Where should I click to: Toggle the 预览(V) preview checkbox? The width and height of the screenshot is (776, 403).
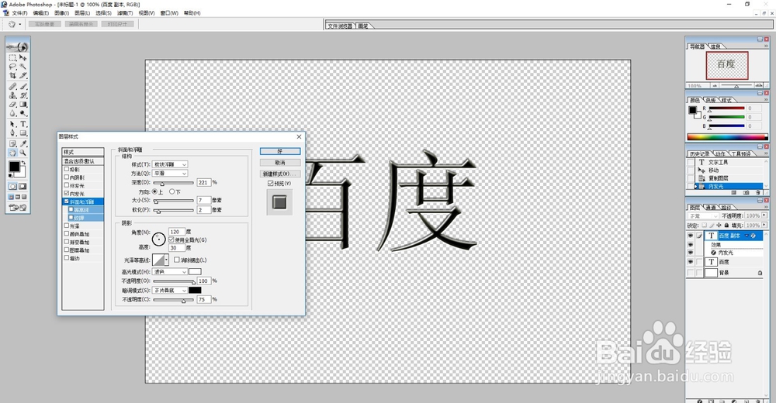tap(270, 184)
